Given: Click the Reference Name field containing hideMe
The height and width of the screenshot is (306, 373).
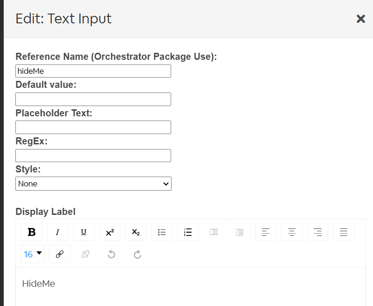Looking at the screenshot, I should tap(93, 71).
